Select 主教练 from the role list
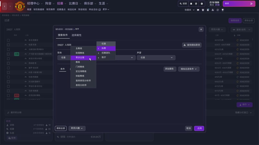The height and width of the screenshot is (145, 259). pyautogui.click(x=83, y=48)
